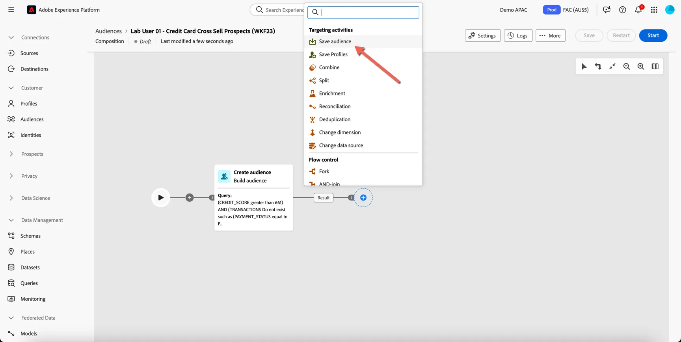Click the blue add activity plus node

(363, 197)
